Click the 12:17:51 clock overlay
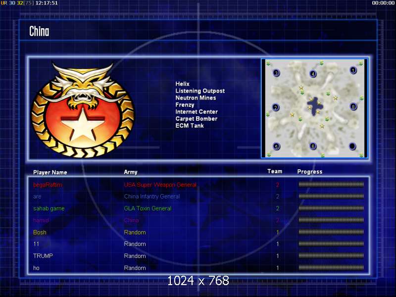Screen dimensions: 396x297 [47, 3]
